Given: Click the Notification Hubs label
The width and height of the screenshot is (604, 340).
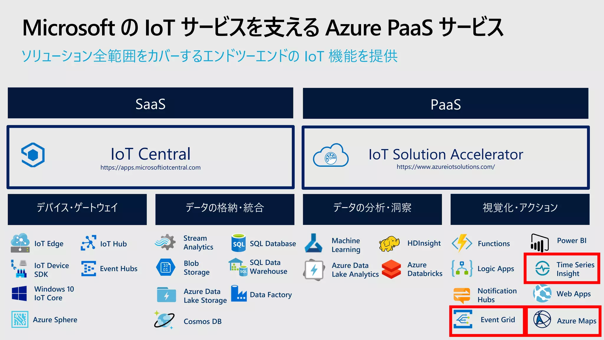Looking at the screenshot, I should point(497,295).
